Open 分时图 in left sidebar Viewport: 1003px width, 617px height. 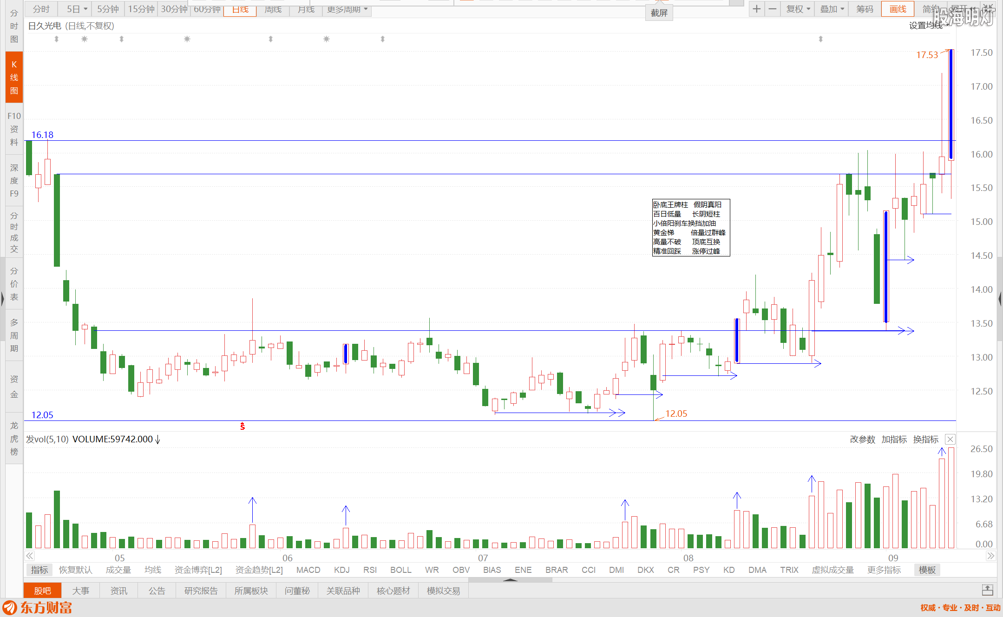coord(14,26)
